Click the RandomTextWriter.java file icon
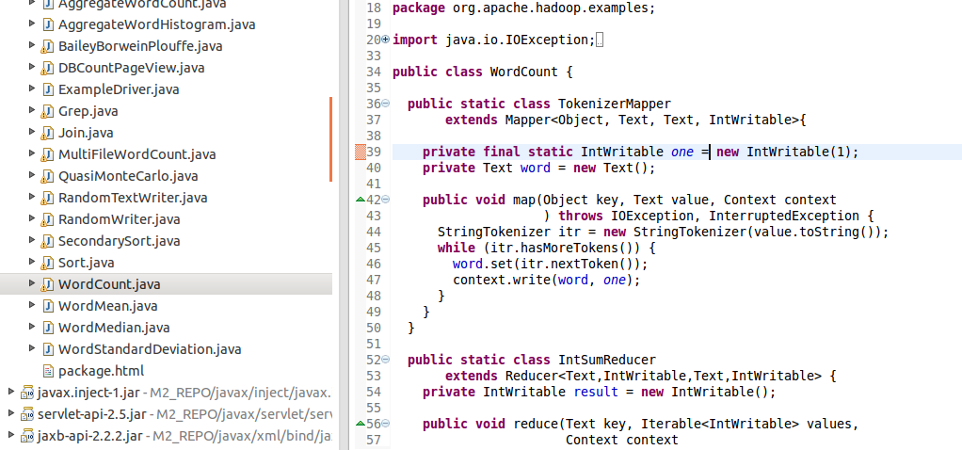Image resolution: width=962 pixels, height=450 pixels. [47, 199]
